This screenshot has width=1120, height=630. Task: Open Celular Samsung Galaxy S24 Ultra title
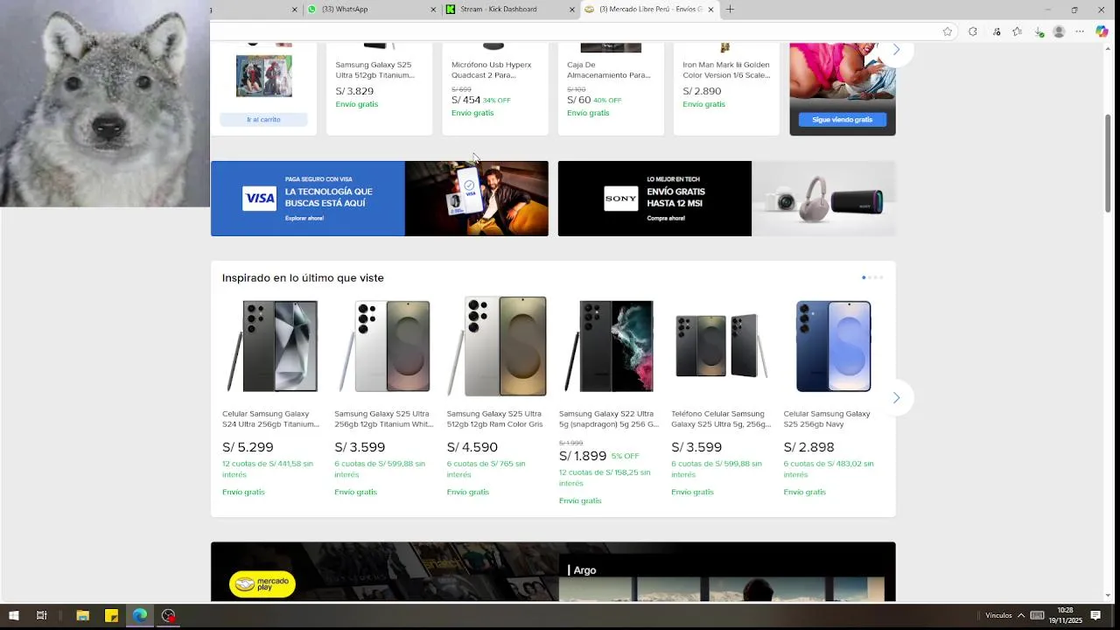[270, 419]
